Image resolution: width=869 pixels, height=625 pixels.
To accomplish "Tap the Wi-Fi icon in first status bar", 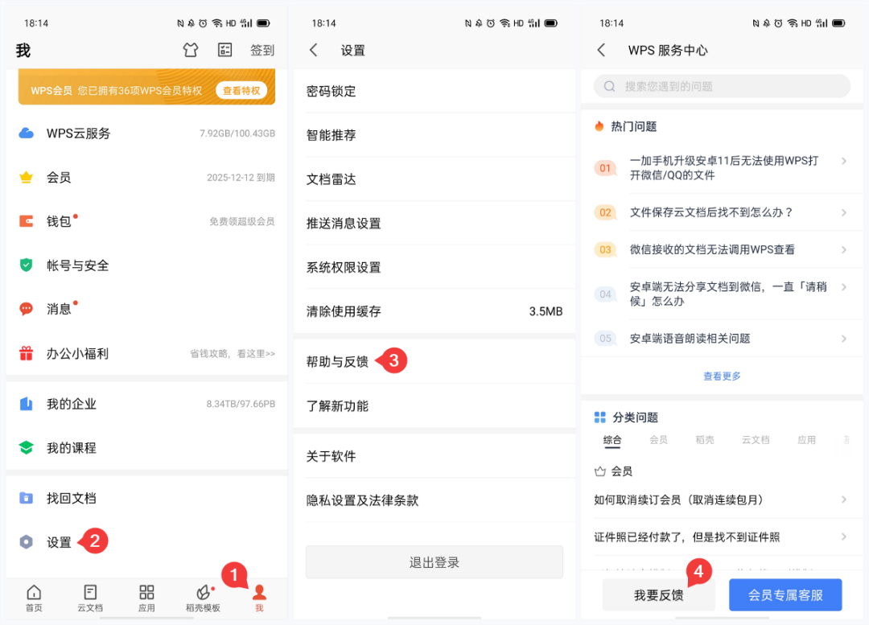I will (x=217, y=23).
